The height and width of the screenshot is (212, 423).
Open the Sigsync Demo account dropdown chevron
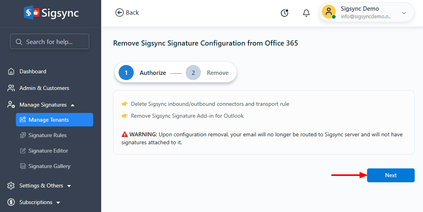click(x=404, y=13)
